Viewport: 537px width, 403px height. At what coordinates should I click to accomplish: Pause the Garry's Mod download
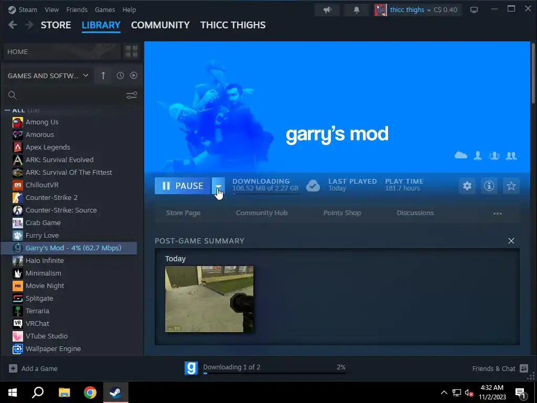pos(183,186)
